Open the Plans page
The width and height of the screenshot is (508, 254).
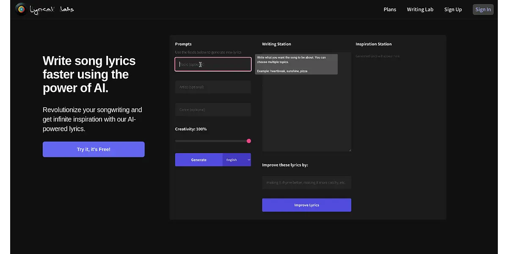click(389, 9)
